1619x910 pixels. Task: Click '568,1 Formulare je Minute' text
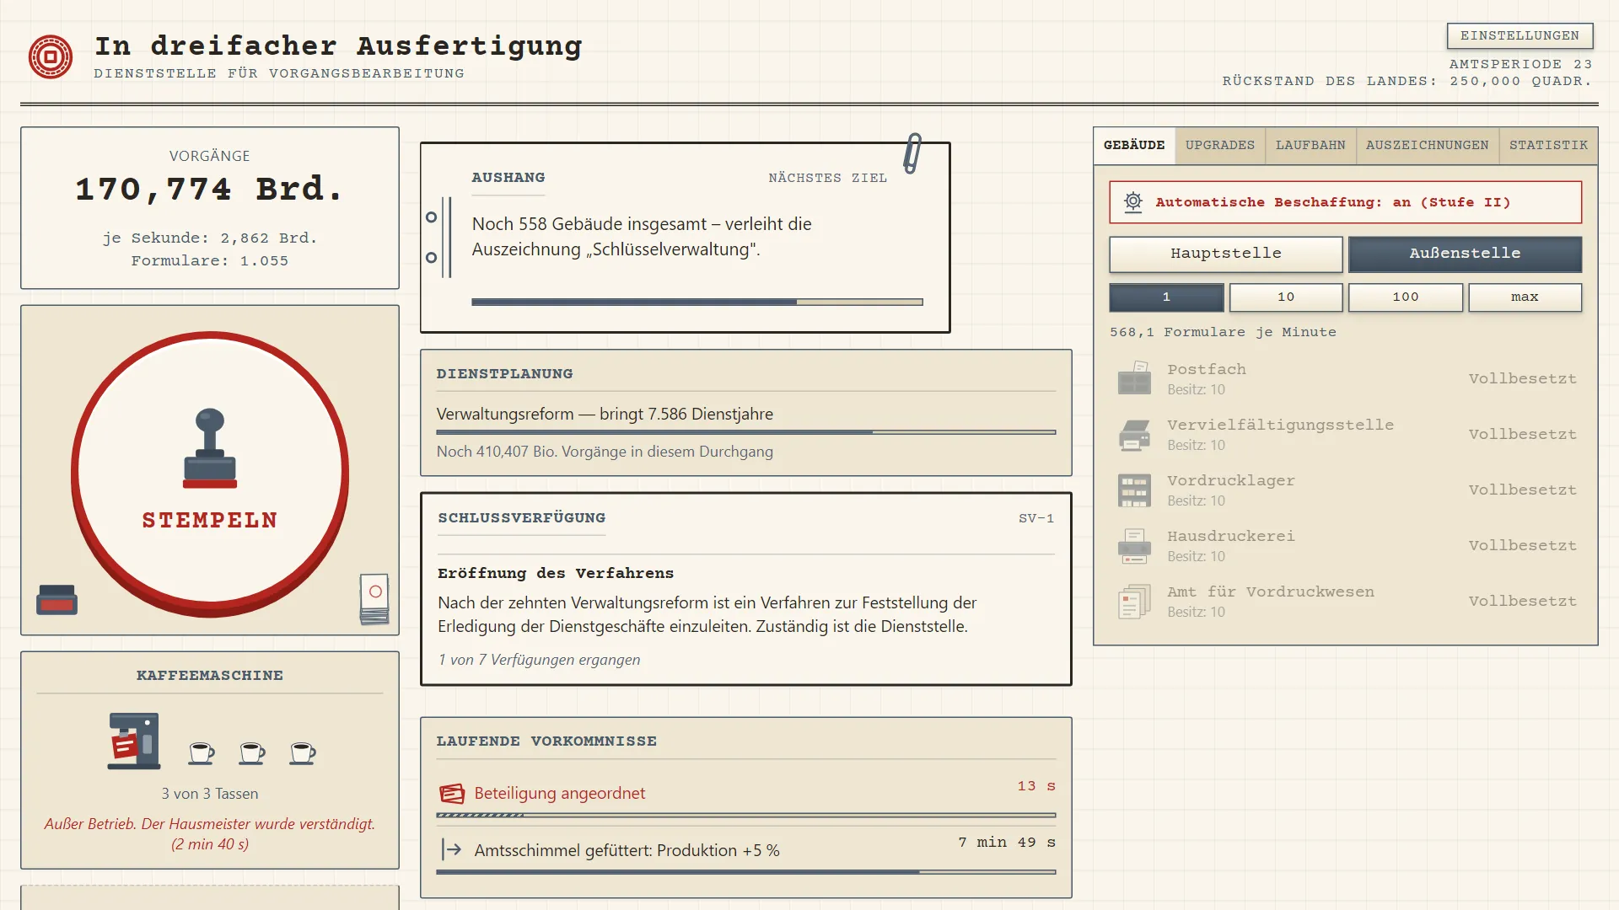click(x=1223, y=332)
